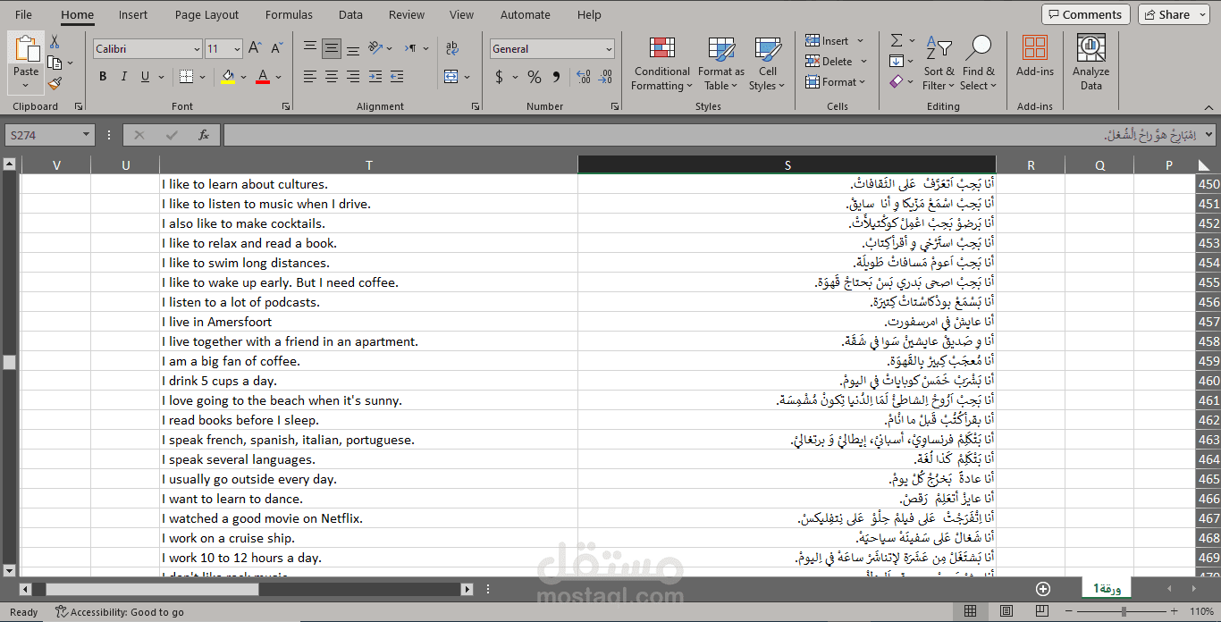The height and width of the screenshot is (622, 1221).
Task: Open the General number format dropdown
Action: point(609,49)
